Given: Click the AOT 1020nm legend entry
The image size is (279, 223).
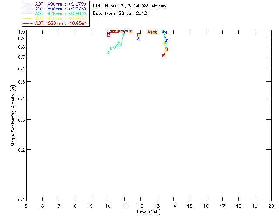Looking at the screenshot, I should [55, 23].
